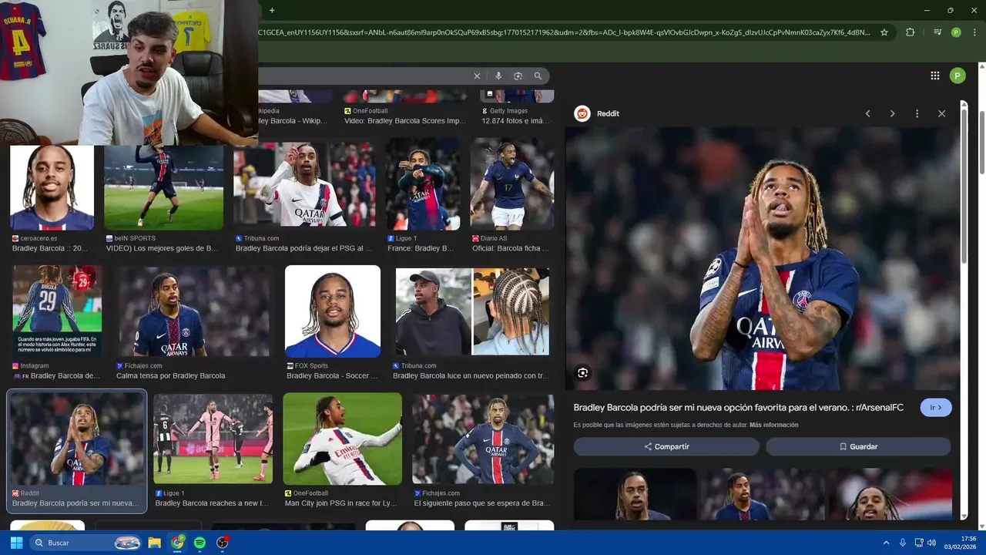Open Google Lens search by image icon
The width and height of the screenshot is (986, 555).
tap(518, 76)
